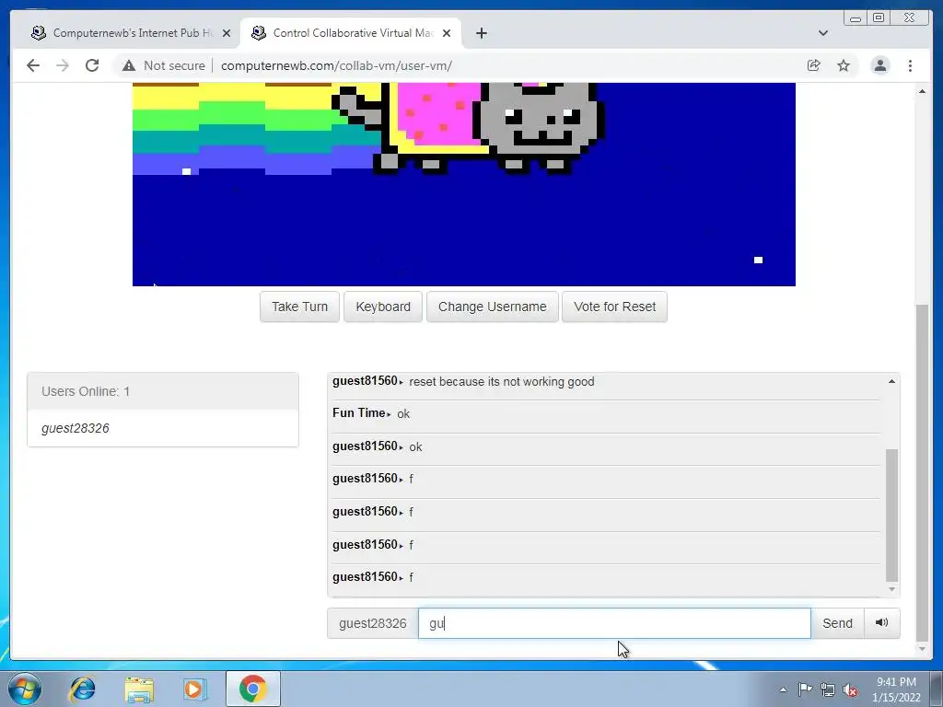The width and height of the screenshot is (943, 707).
Task: Close the Computernewb's Internet Pub tab
Action: pyautogui.click(x=227, y=33)
